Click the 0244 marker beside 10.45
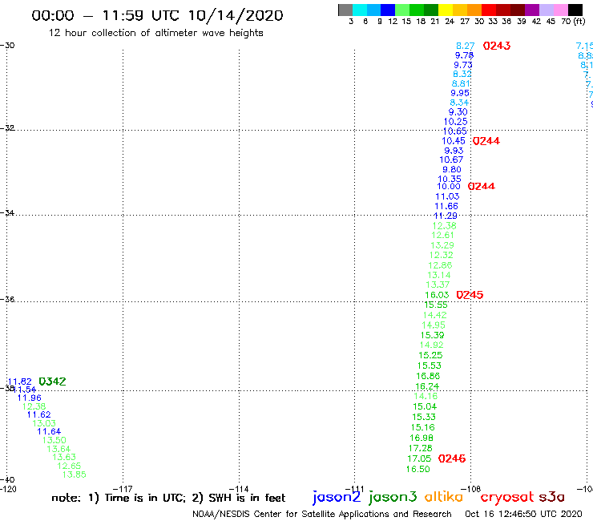Image resolution: width=593 pixels, height=521 pixels. (x=486, y=141)
